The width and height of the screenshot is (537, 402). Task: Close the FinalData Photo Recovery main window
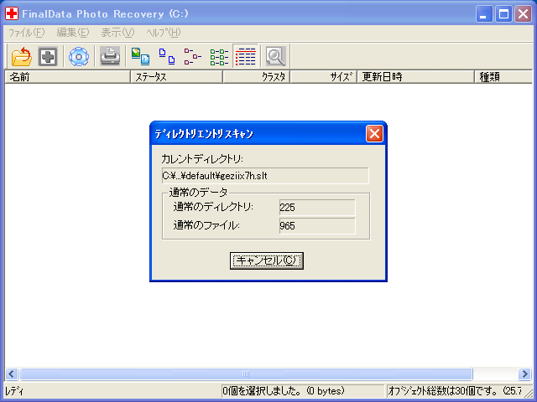[x=523, y=14]
